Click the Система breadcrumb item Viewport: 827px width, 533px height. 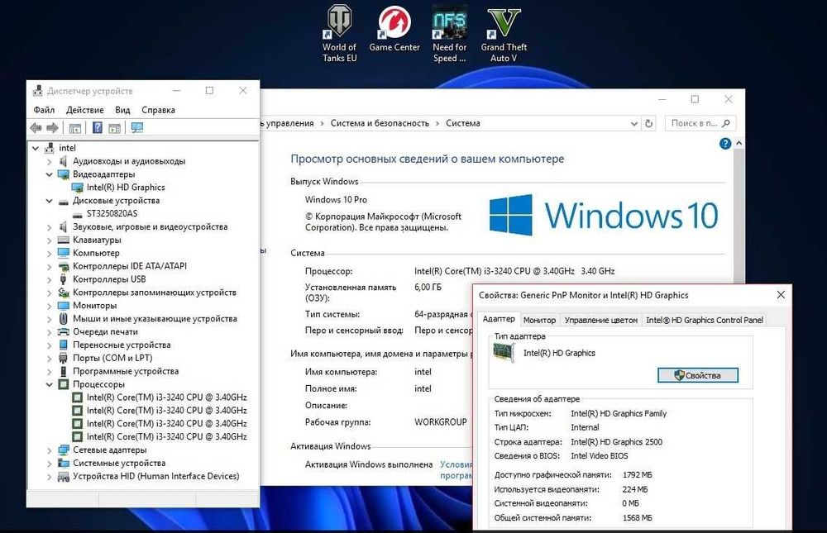point(463,123)
